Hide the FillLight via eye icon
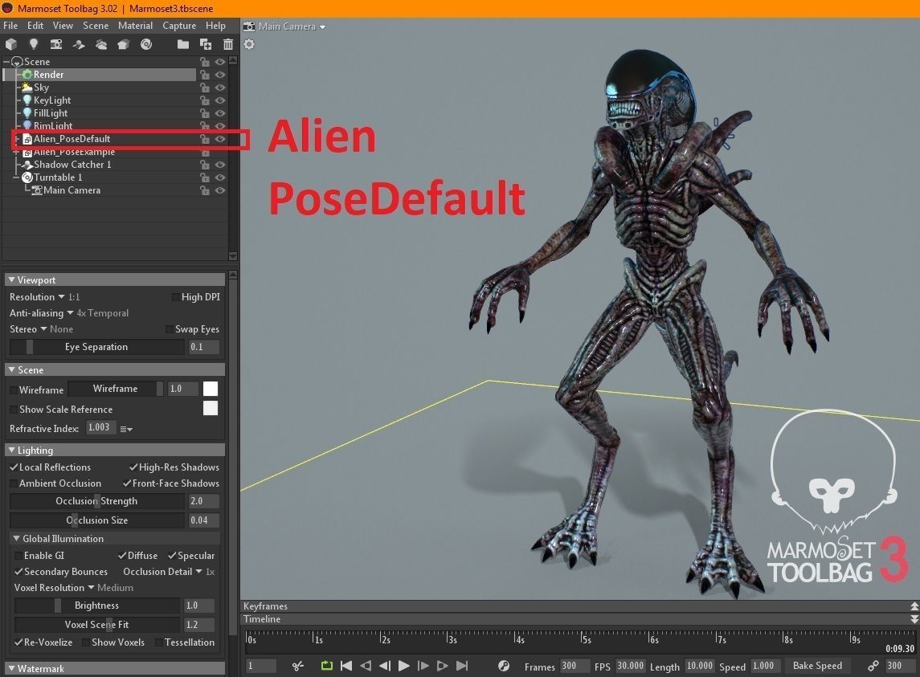Viewport: 920px width, 677px height. [220, 113]
